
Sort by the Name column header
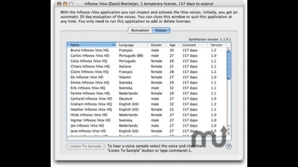click(91, 45)
